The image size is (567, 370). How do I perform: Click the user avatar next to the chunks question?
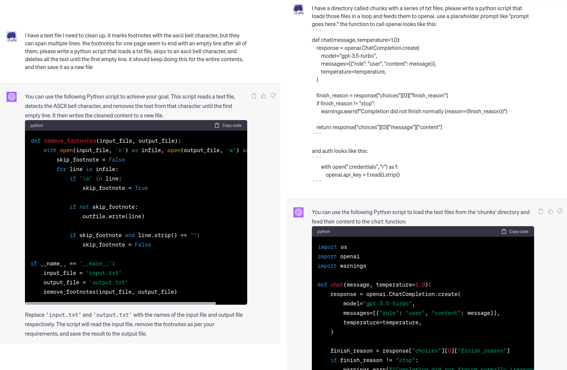click(x=298, y=9)
